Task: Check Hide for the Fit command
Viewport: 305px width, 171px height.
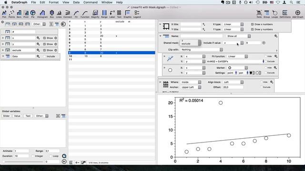Action: pyautogui.click(x=266, y=56)
